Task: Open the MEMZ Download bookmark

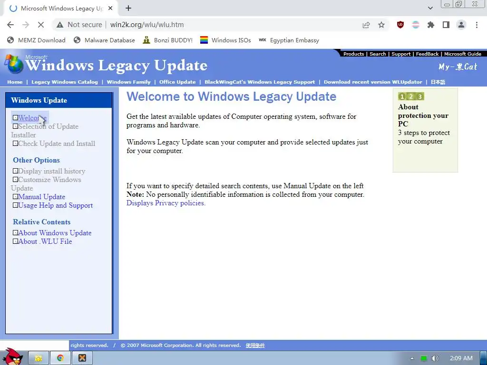Action: pyautogui.click(x=36, y=40)
